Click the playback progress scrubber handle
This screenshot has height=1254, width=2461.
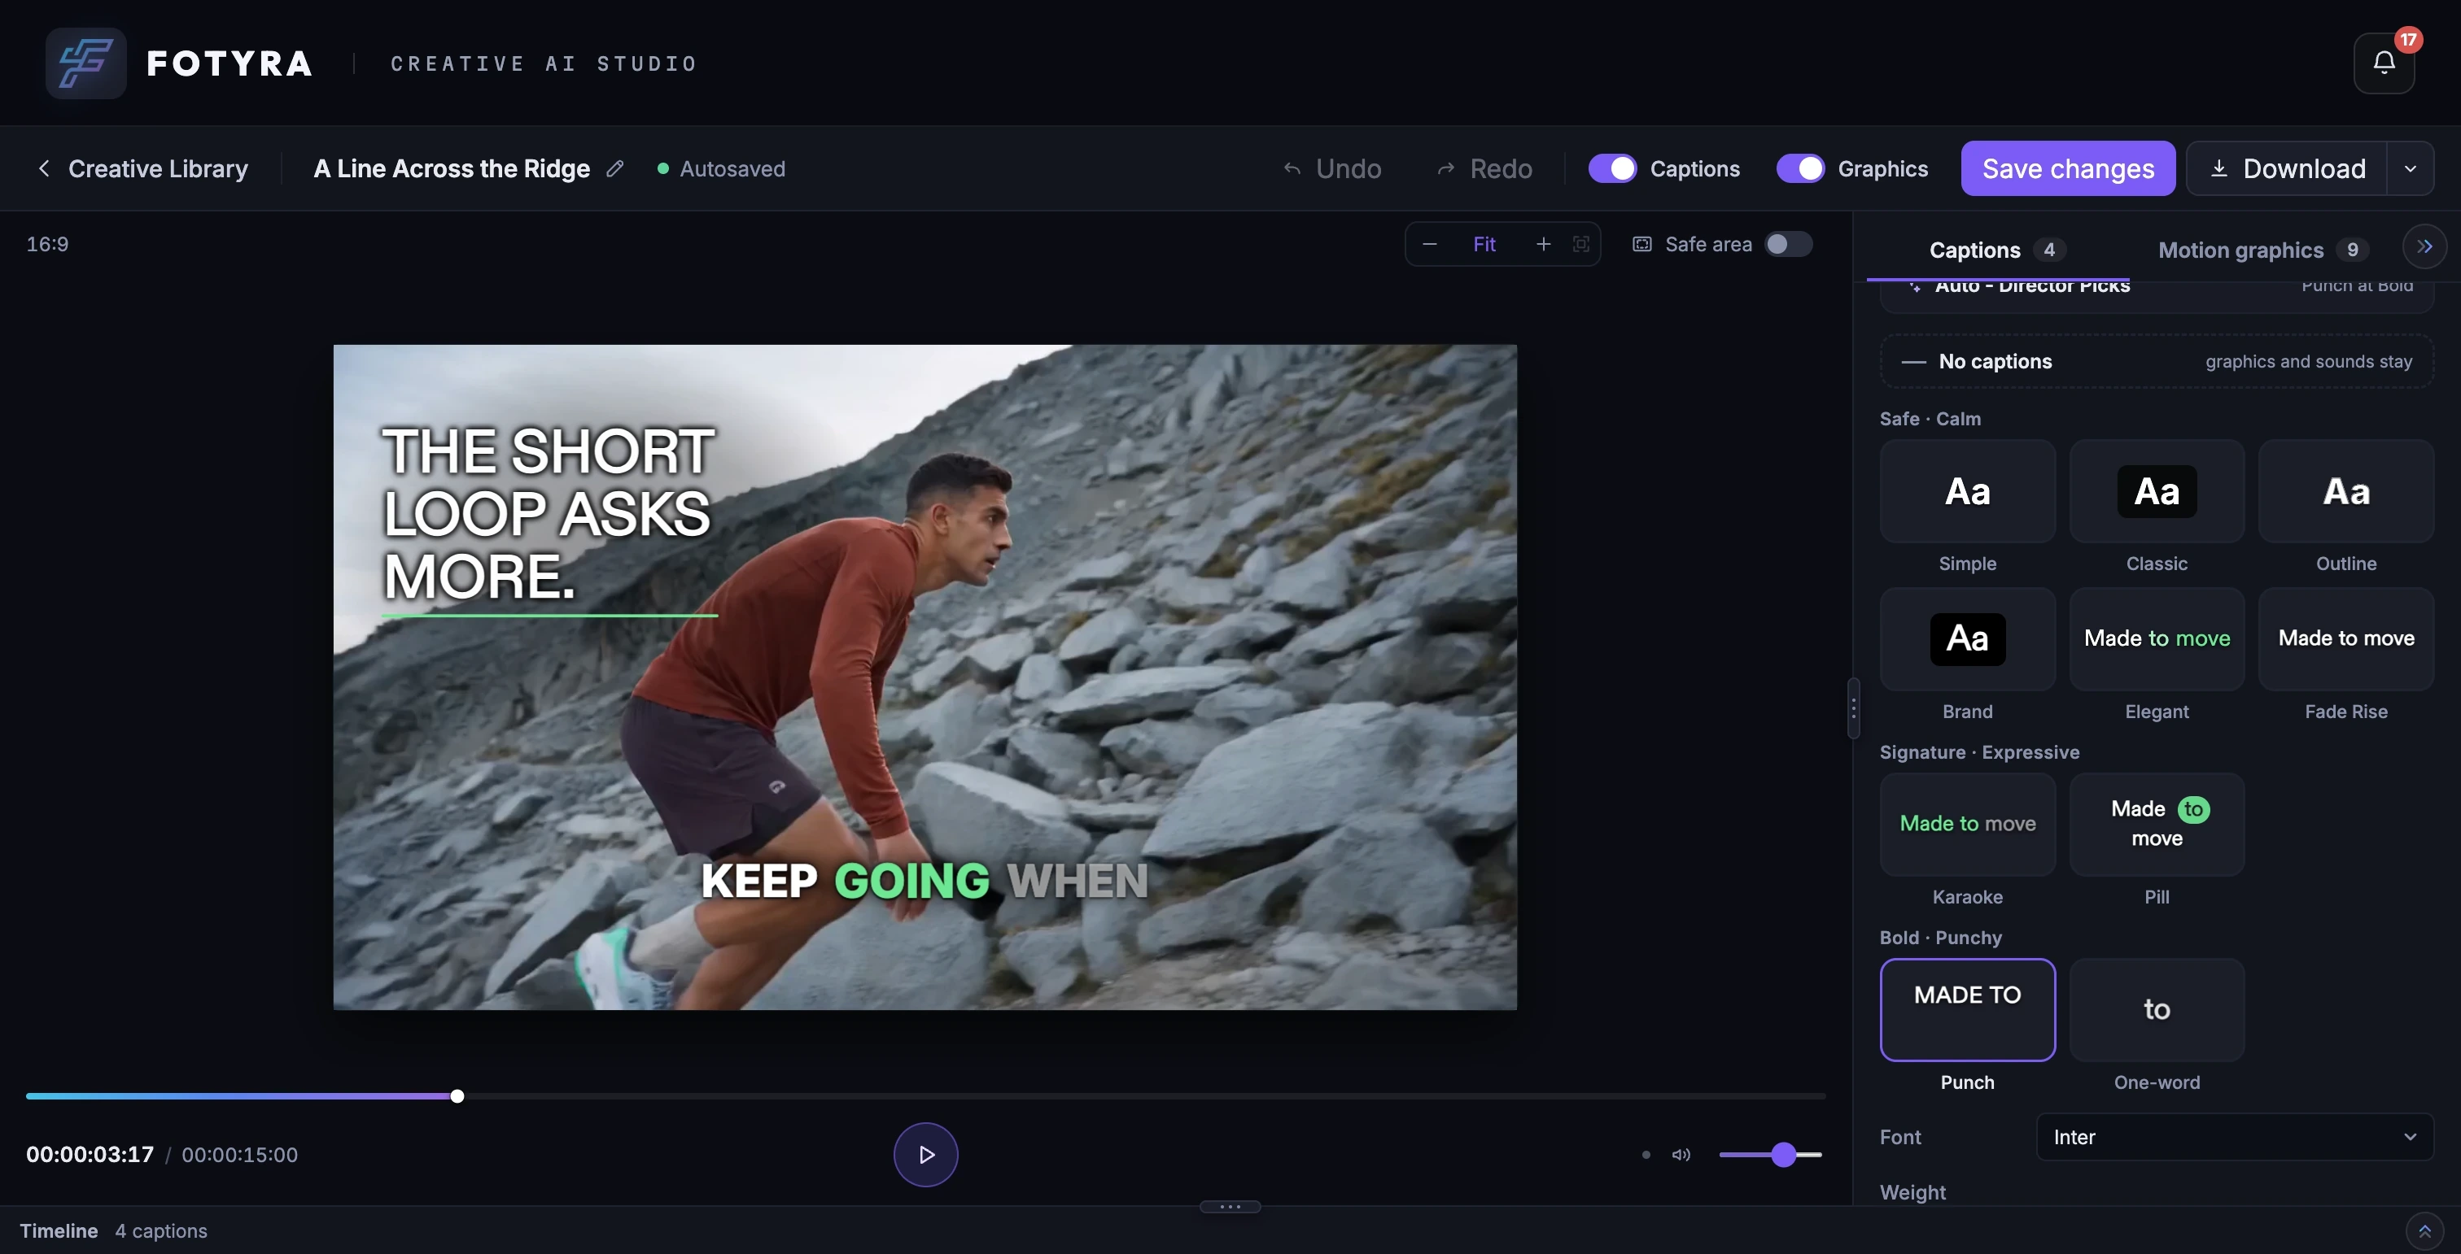pos(457,1096)
